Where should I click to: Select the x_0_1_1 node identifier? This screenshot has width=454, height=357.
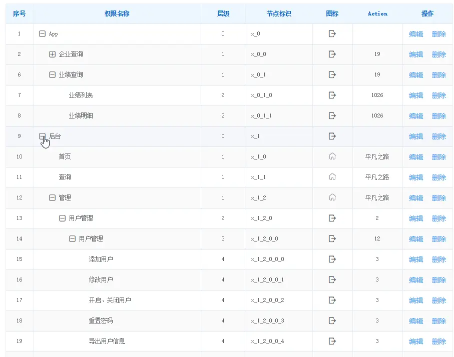[261, 115]
